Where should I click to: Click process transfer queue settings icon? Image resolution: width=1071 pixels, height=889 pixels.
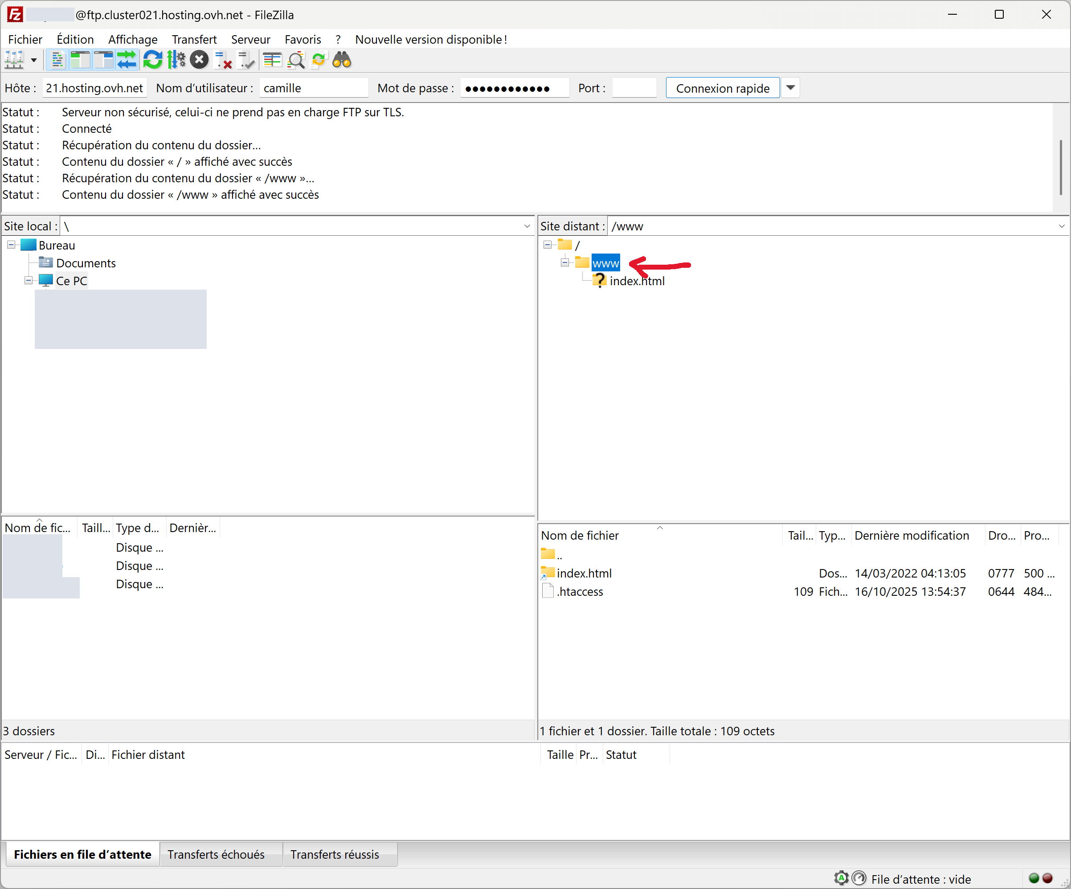click(x=176, y=60)
